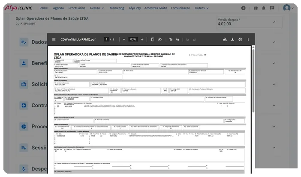Screen dimensions: 301x177
Task: Click the fit to page icon
Action: [153, 39]
